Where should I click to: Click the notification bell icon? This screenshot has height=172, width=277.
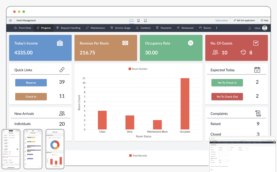point(250,28)
